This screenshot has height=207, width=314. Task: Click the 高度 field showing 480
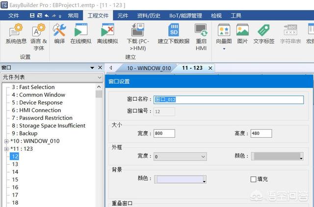pyautogui.click(x=261, y=133)
